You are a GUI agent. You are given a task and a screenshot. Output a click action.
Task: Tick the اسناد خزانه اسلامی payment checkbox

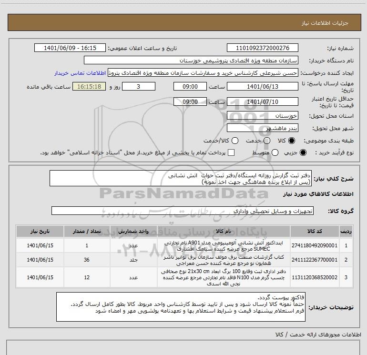point(231,152)
